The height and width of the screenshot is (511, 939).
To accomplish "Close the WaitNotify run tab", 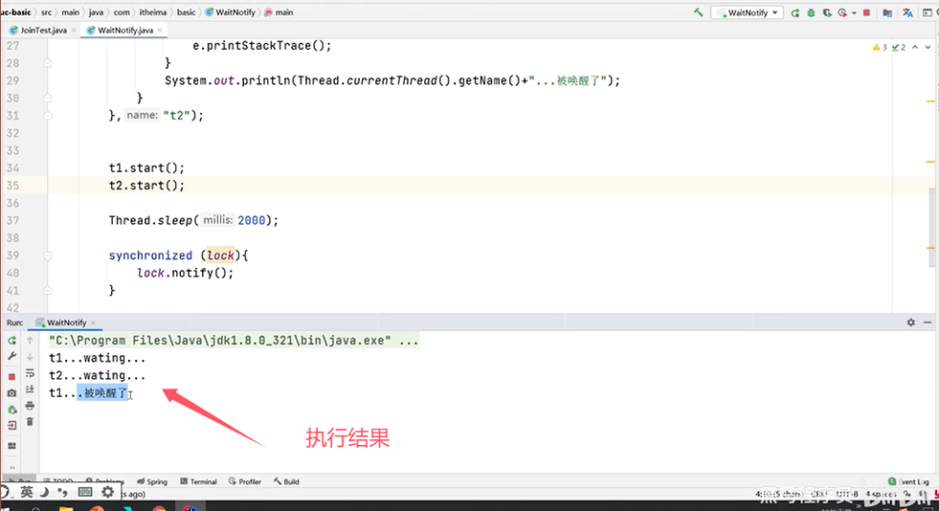I will click(x=94, y=322).
